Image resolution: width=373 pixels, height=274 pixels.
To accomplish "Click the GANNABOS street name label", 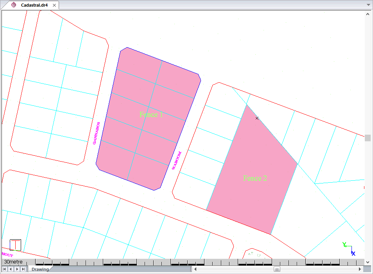I will (x=96, y=133).
